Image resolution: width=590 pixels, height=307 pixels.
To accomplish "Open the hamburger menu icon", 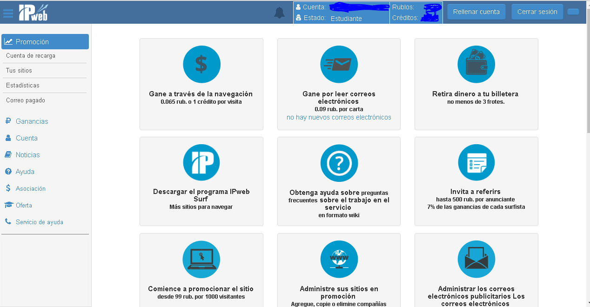I will click(x=8, y=13).
